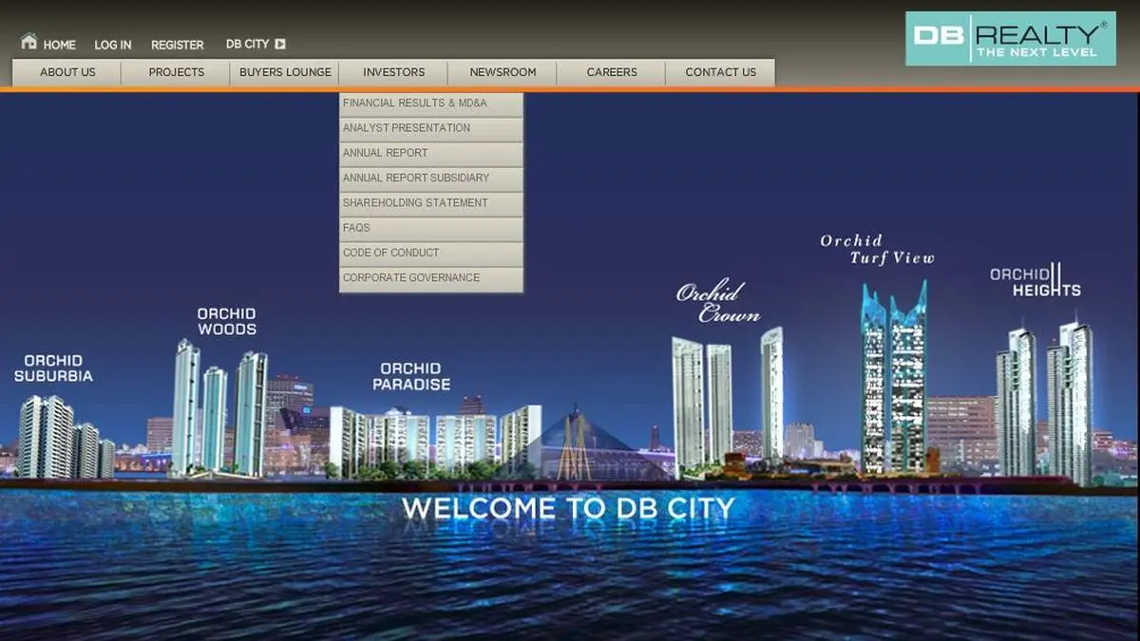Open CONTACT US page
The height and width of the screenshot is (641, 1140).
[719, 72]
